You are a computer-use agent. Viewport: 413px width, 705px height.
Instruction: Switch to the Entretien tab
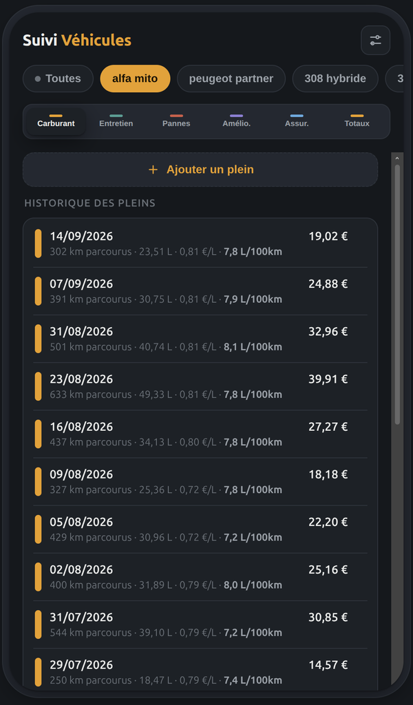[116, 121]
